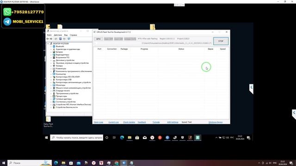Expand the Видеоадаптеры category

tap(51, 55)
